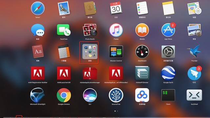210x118 pixels.
Task: Open System Preferences gear icon
Action: pyautogui.click(x=168, y=52)
